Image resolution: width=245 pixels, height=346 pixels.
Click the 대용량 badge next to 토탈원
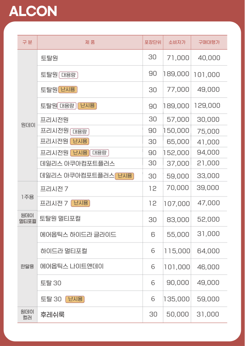coord(68,75)
